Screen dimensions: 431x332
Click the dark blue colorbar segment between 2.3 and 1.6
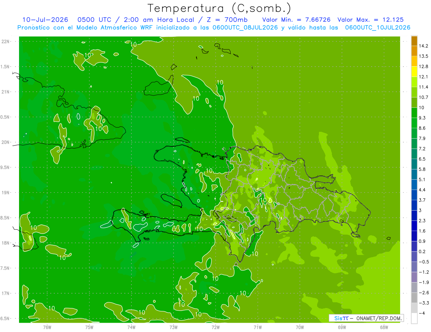pos(414,226)
